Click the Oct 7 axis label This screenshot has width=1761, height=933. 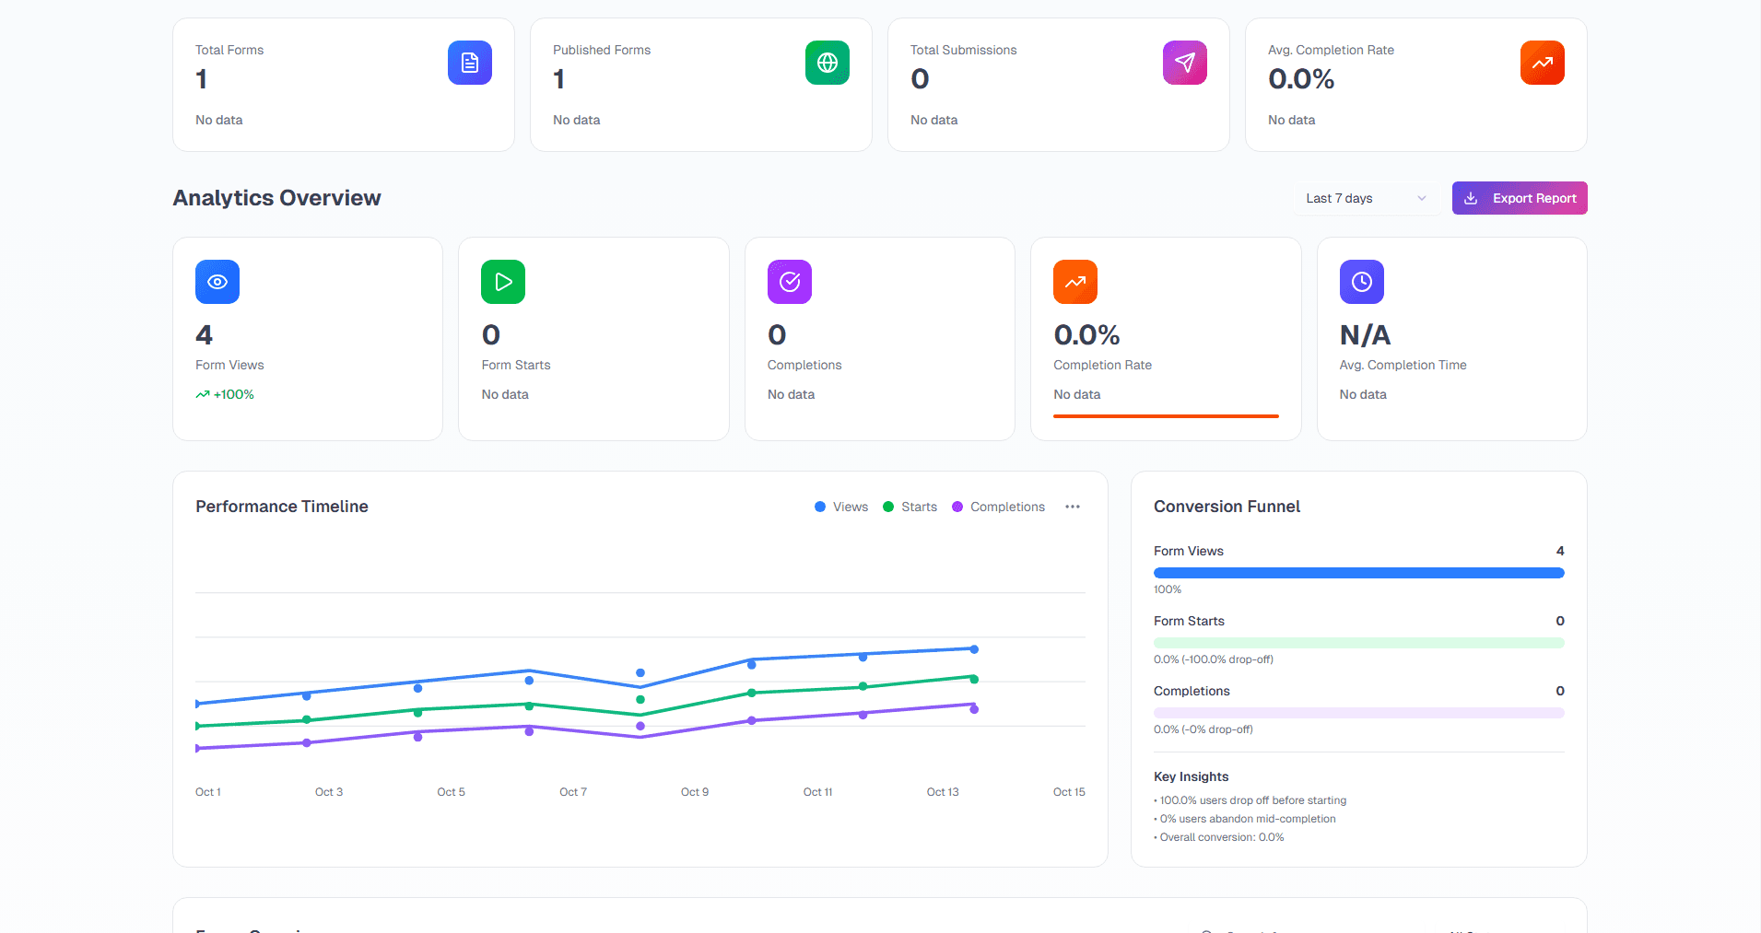pyautogui.click(x=573, y=792)
